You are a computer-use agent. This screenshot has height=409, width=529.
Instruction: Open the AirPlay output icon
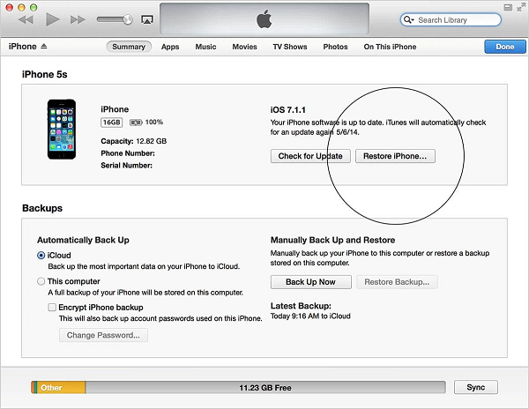pos(146,19)
